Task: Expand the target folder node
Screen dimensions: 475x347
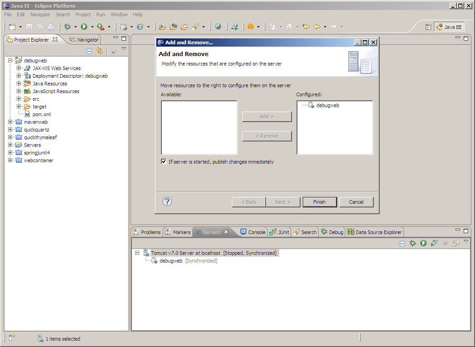Action: pos(19,107)
